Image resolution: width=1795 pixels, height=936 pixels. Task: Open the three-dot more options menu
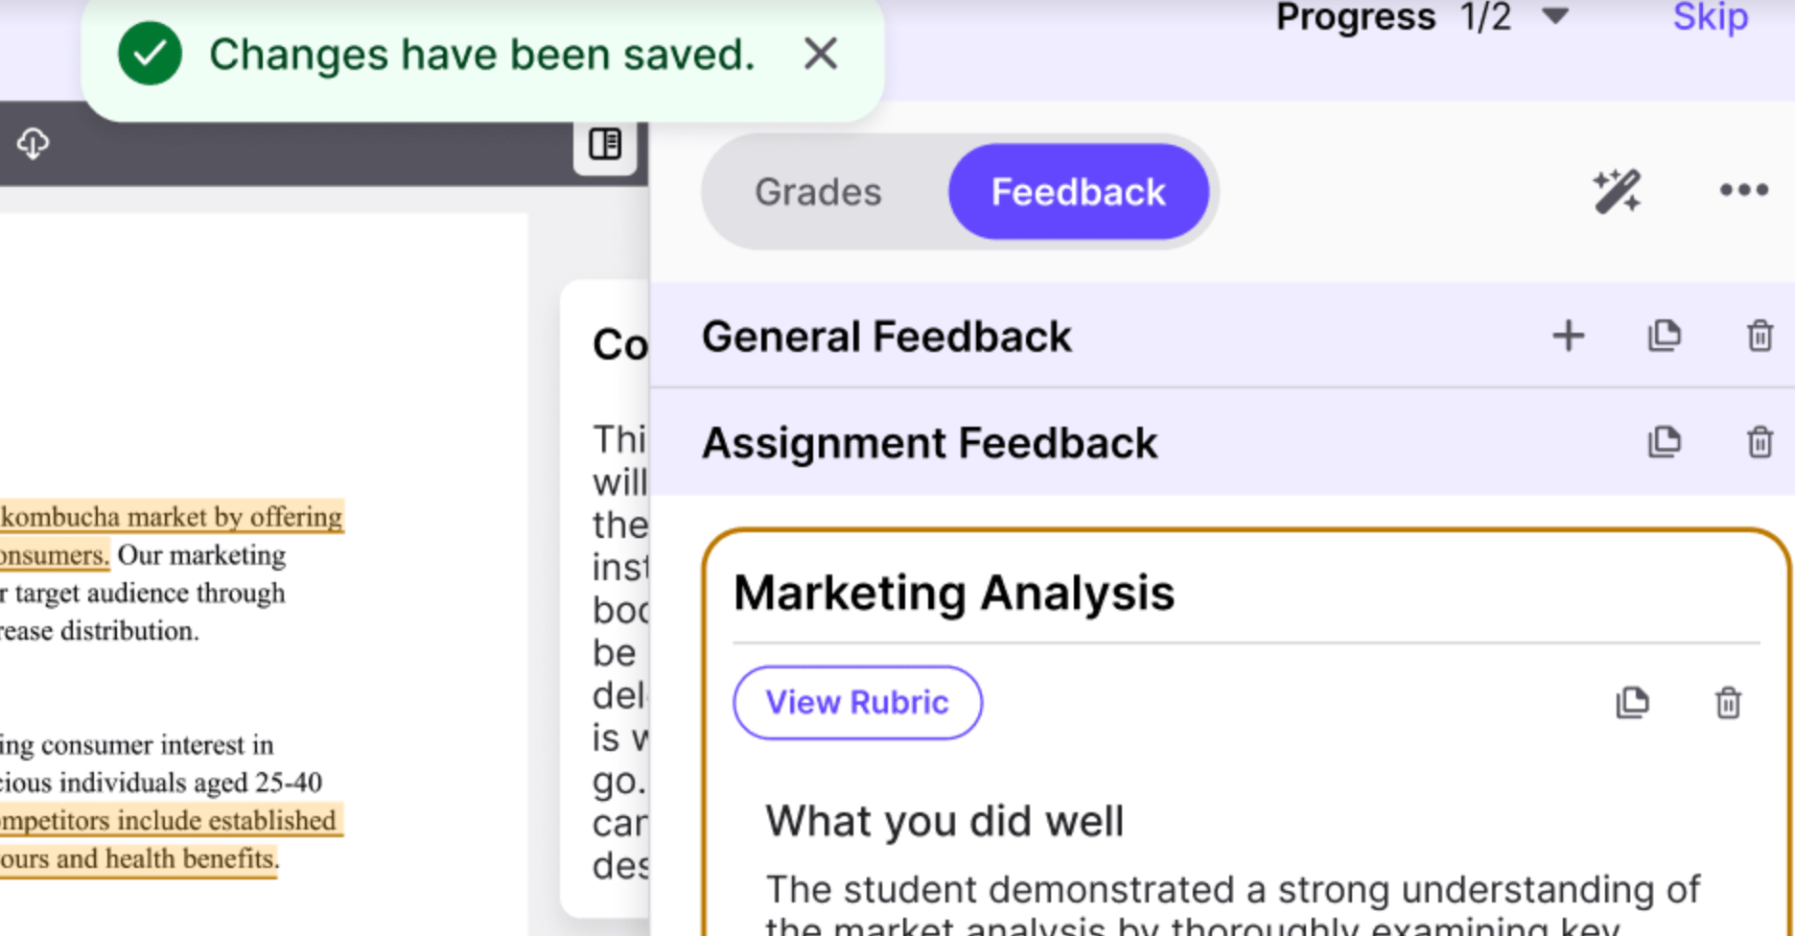point(1743,190)
